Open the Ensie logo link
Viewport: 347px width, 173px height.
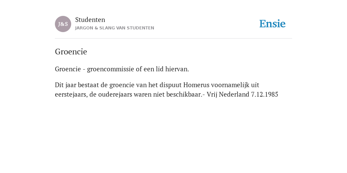pos(272,24)
